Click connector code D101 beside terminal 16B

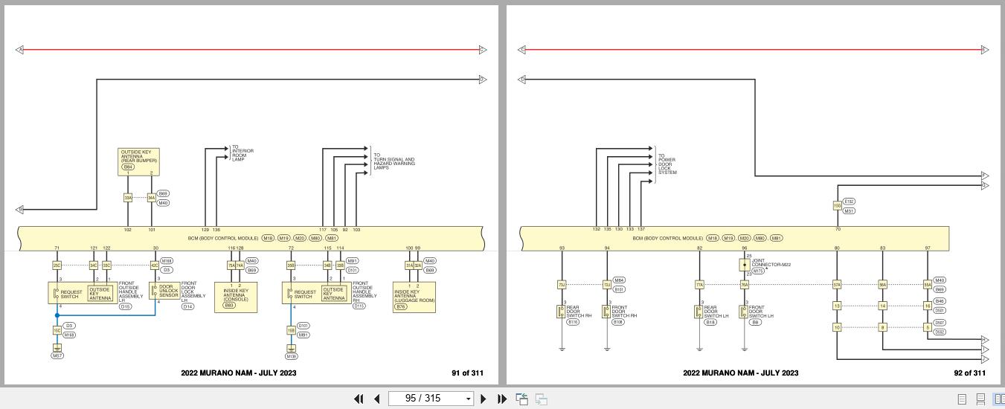[x=304, y=326]
